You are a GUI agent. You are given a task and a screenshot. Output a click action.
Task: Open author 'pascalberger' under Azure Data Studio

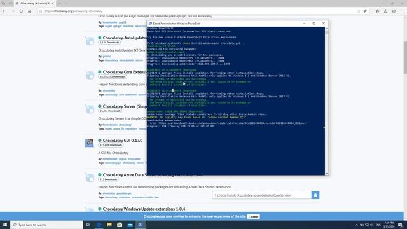124,193
